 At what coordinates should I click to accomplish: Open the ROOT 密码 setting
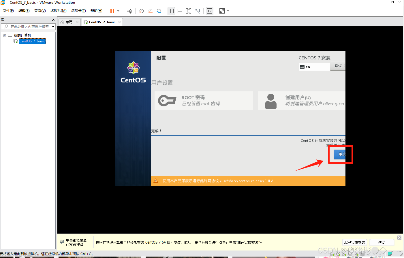coord(204,101)
